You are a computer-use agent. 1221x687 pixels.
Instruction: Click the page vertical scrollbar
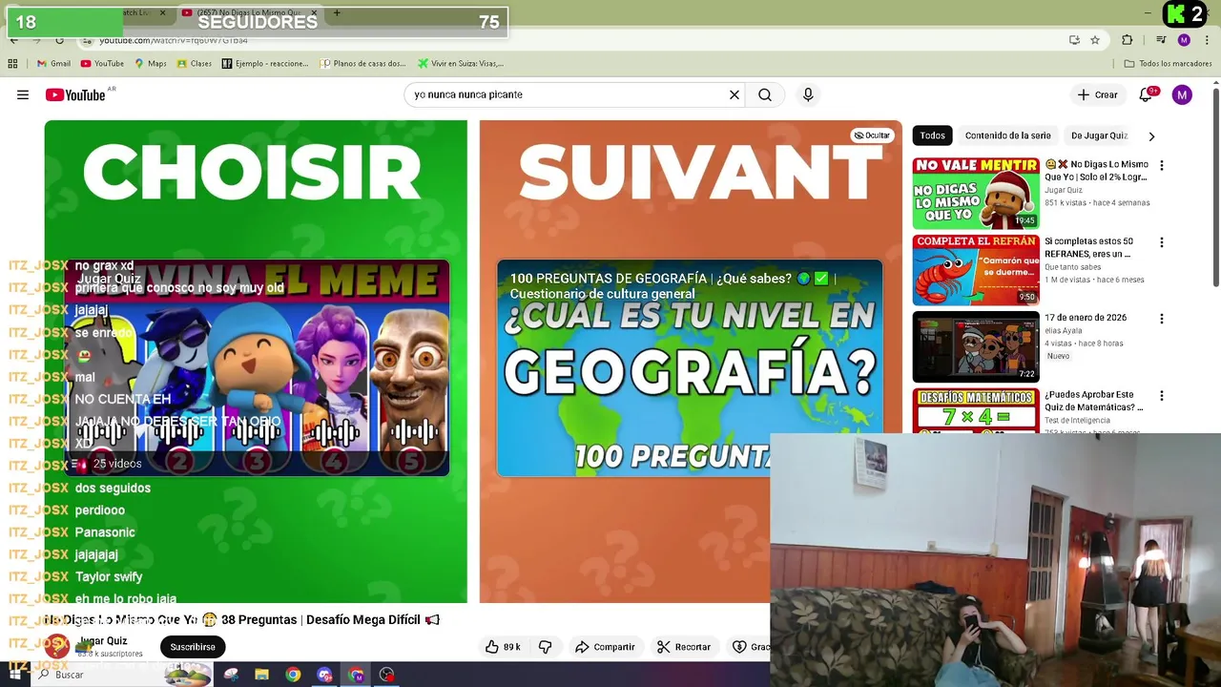tap(1215, 186)
